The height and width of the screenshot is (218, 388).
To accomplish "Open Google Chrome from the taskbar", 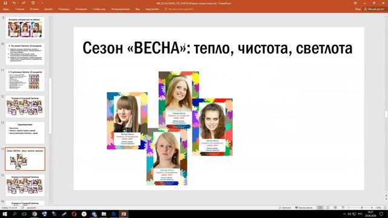I will [35, 214].
